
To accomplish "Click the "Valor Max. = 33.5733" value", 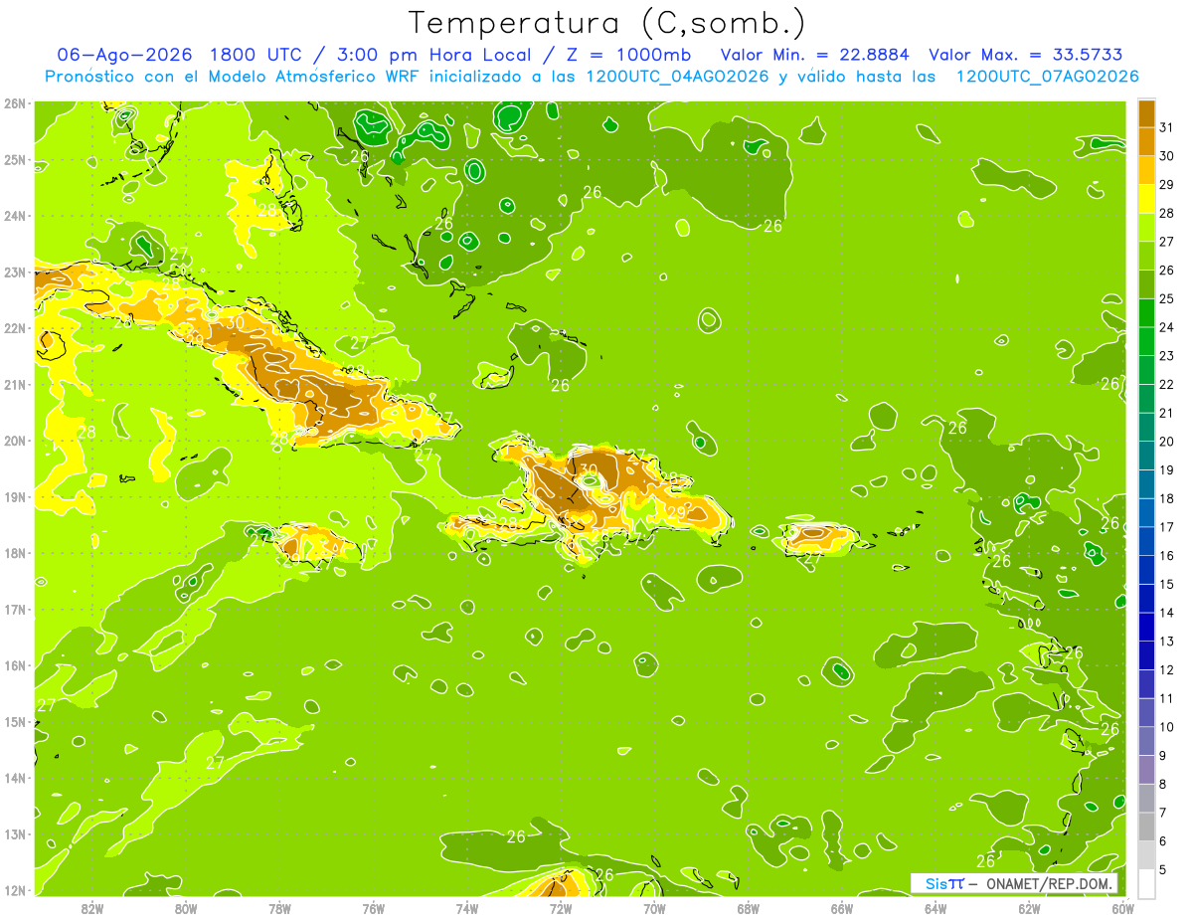I will (1026, 56).
